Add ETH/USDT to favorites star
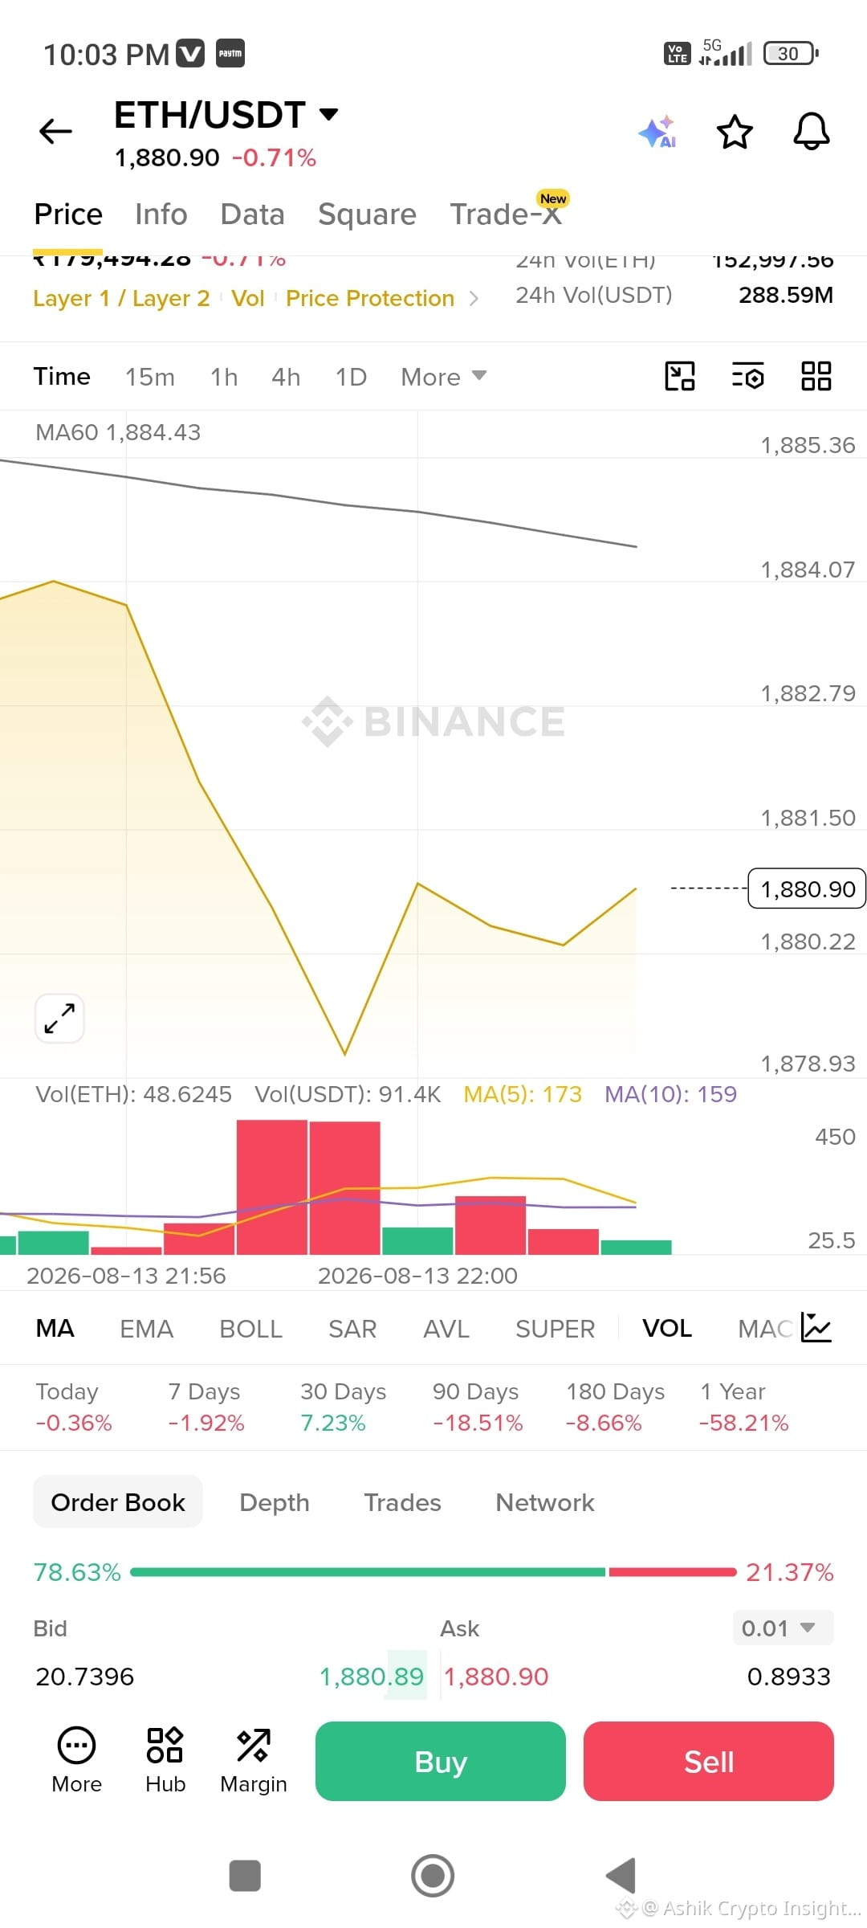The height and width of the screenshot is (1928, 867). 735,132
